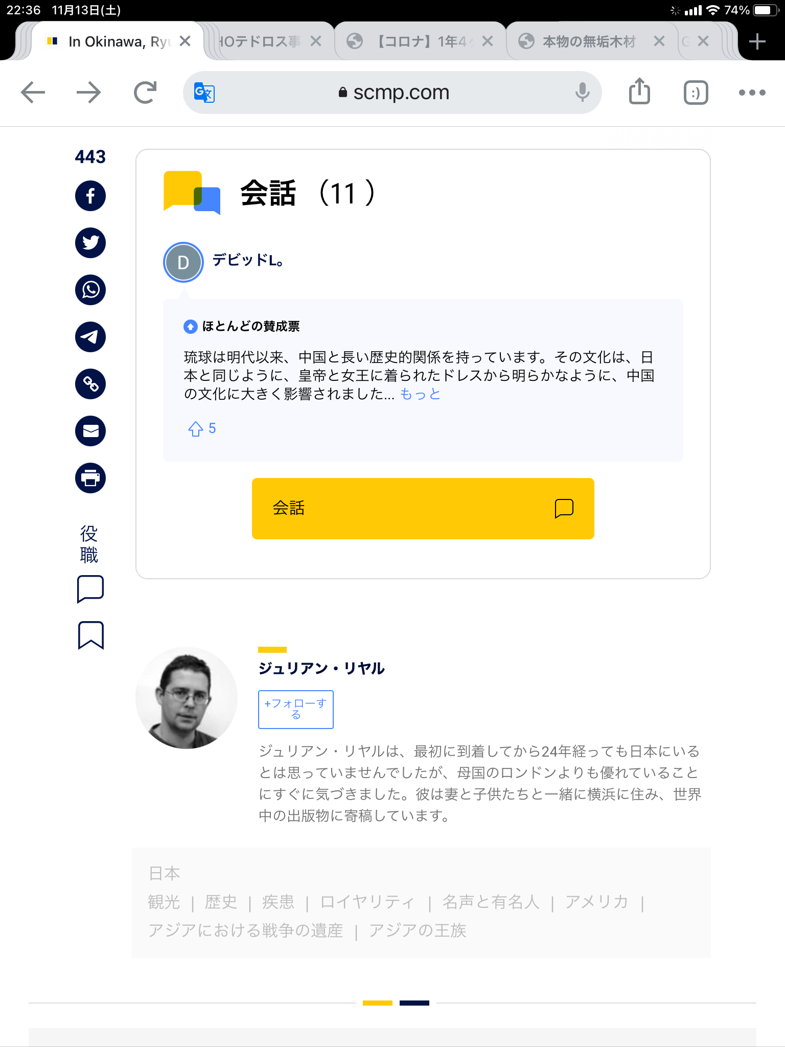Share article via Facebook icon
Screen dimensions: 785x1047
coord(90,196)
